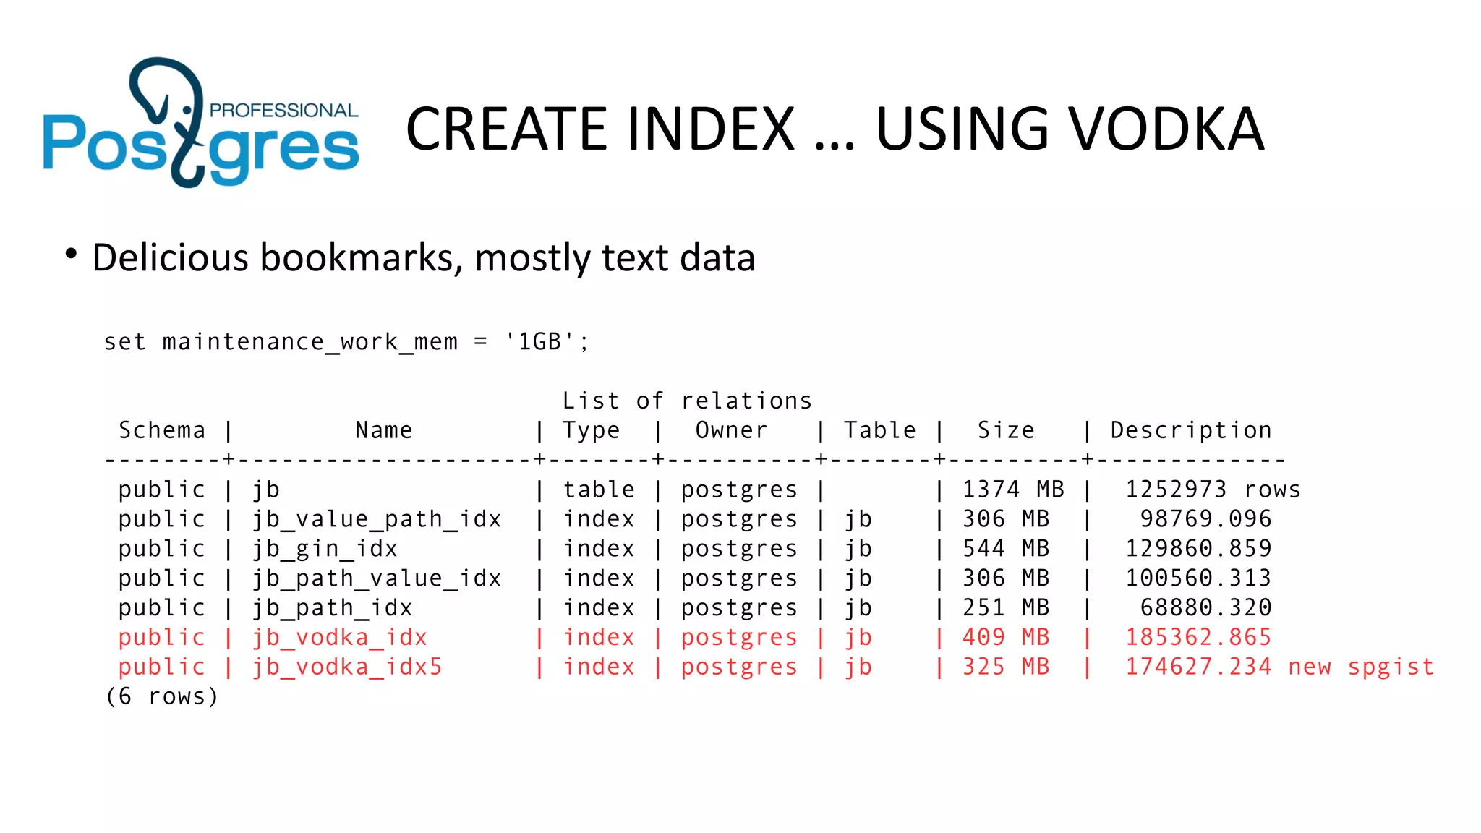1481x833 pixels.
Task: Select the 'jb' table name cell
Action: click(266, 490)
